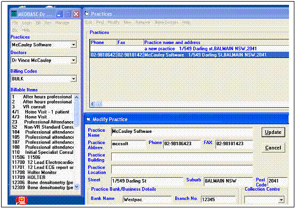Select billable item 11506
The image size is (296, 209).
point(42,158)
